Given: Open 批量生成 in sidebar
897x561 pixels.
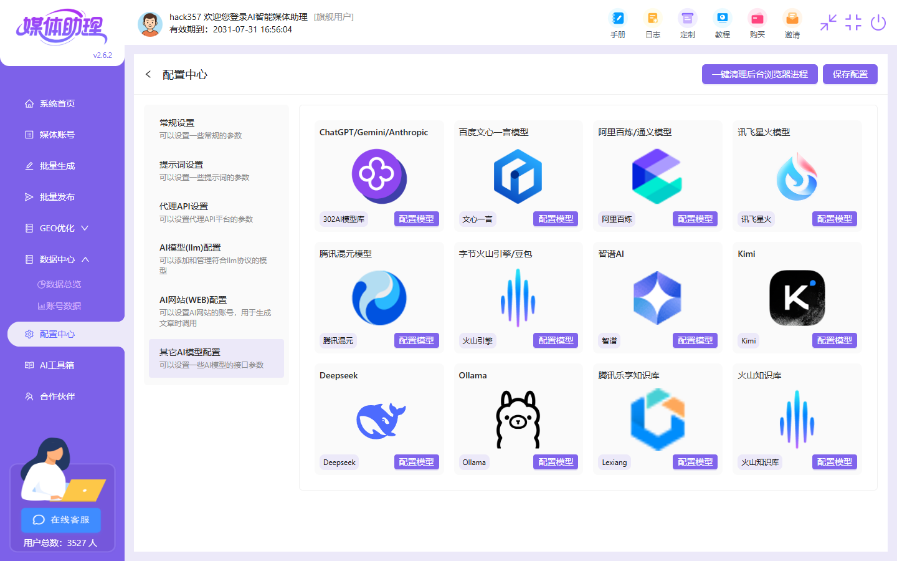Looking at the screenshot, I should [x=57, y=166].
